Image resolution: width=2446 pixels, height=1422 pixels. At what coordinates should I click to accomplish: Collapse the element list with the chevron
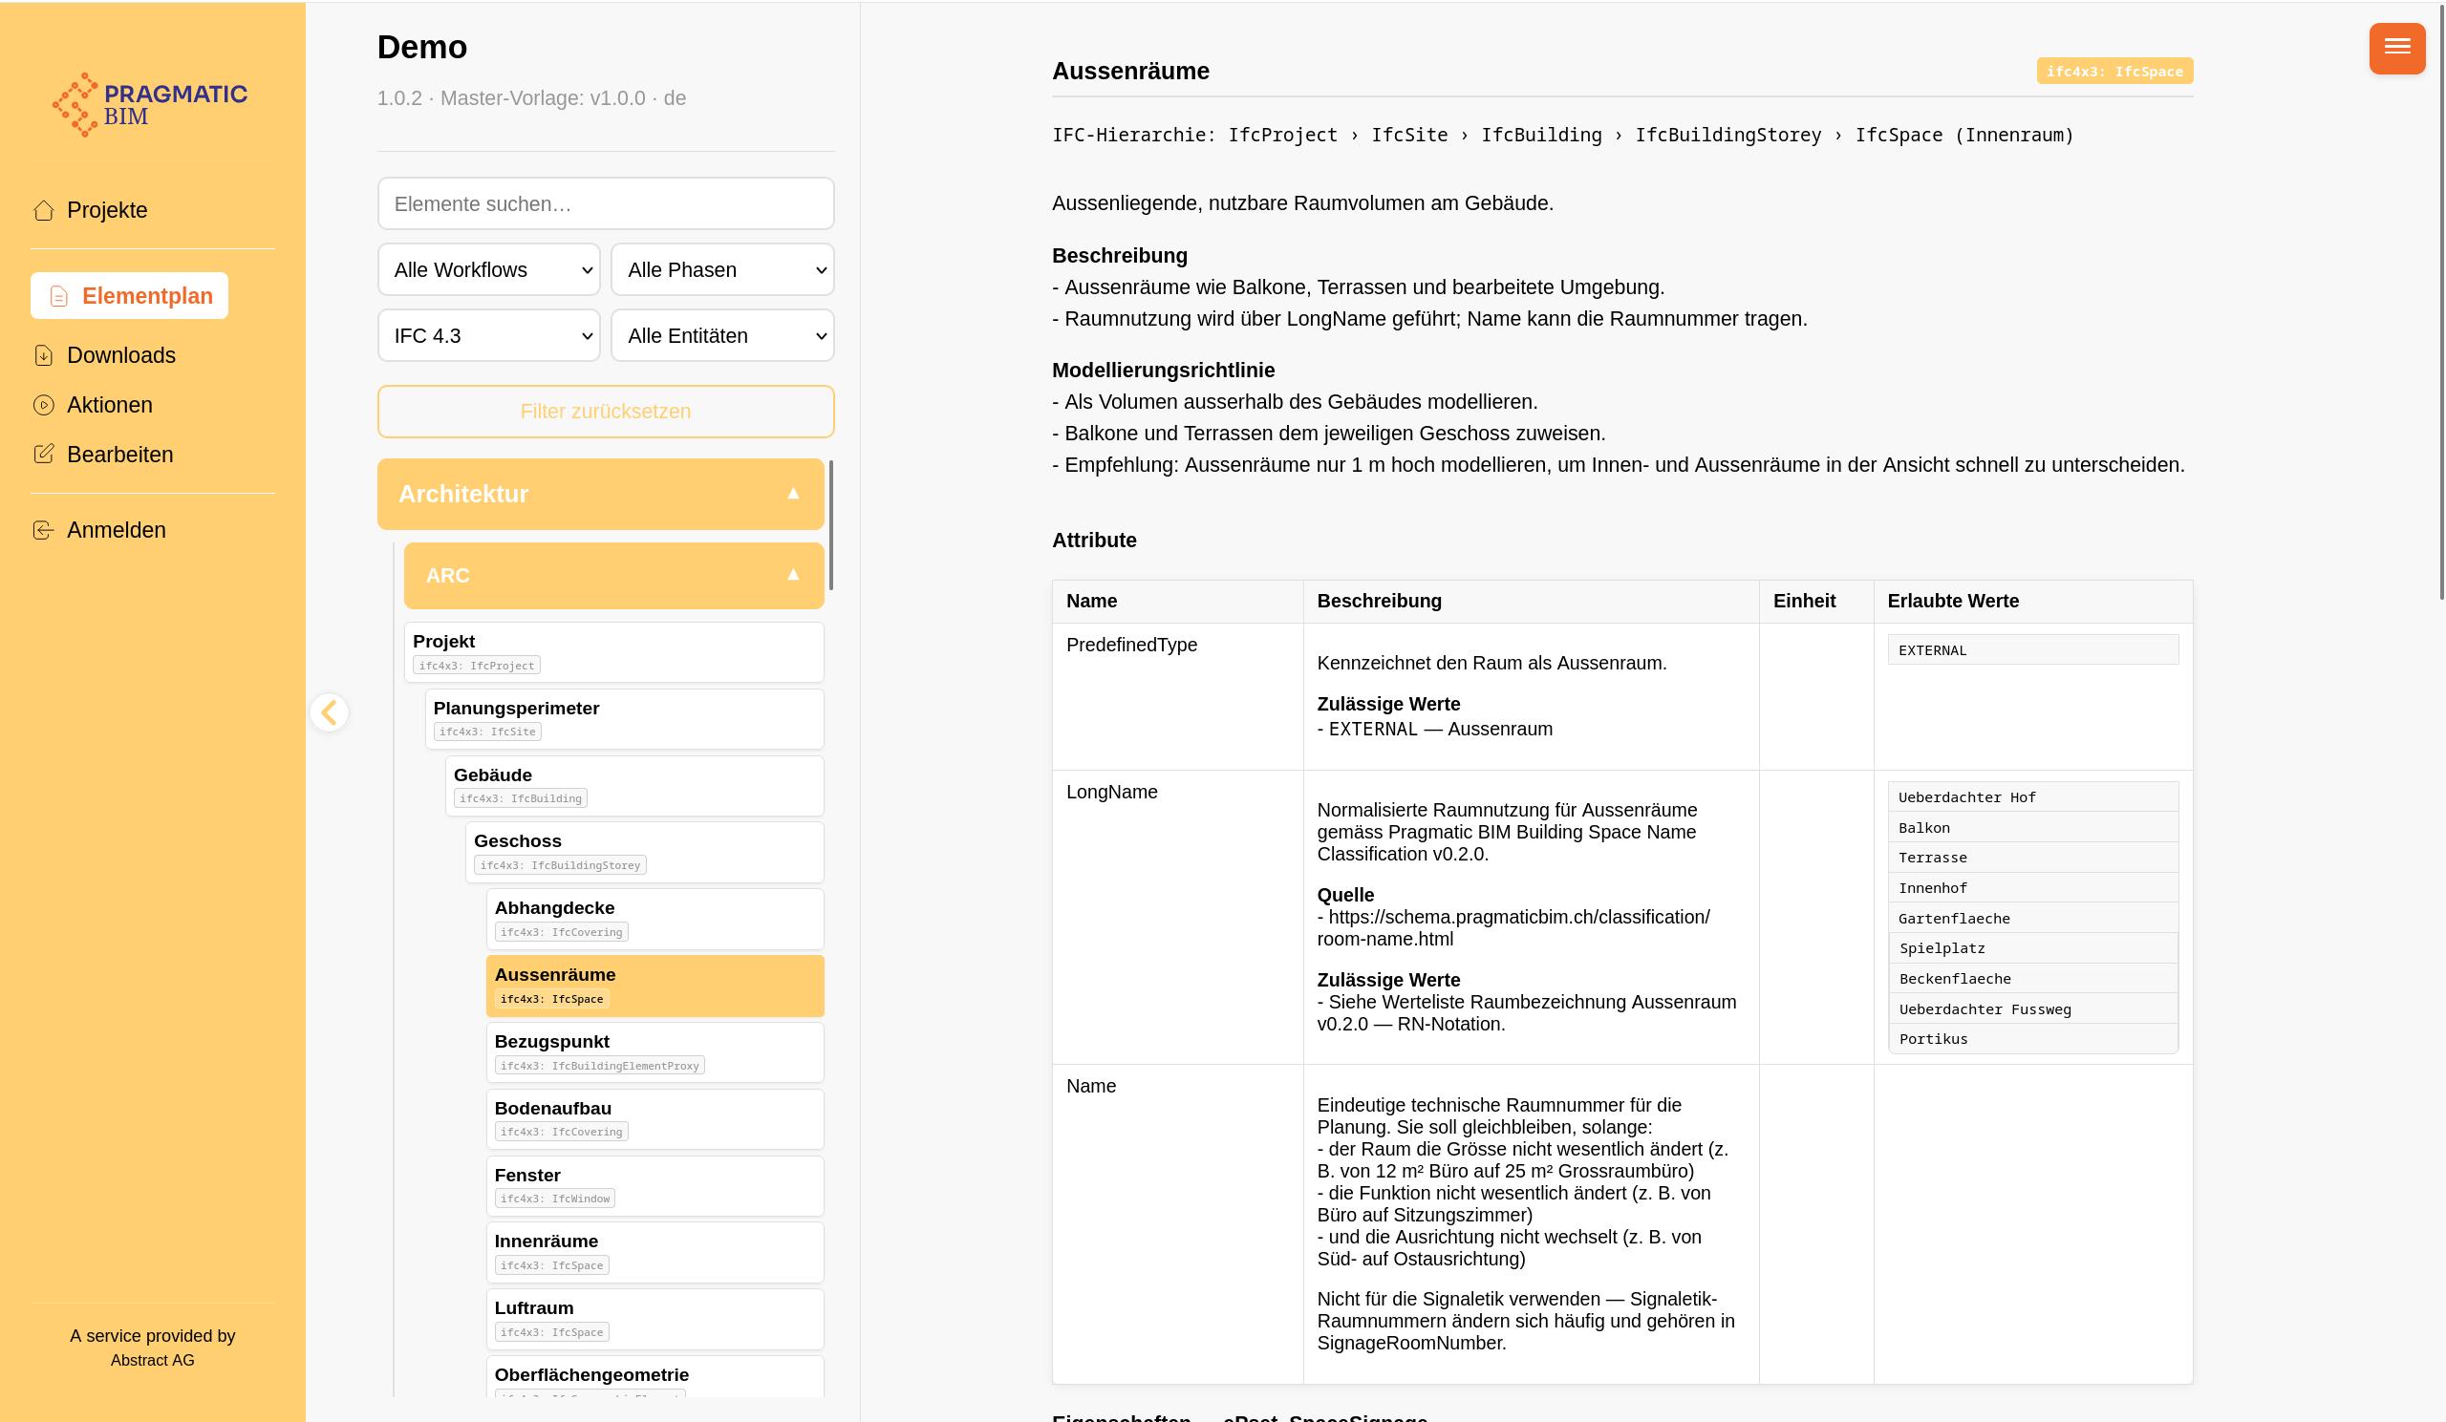(329, 712)
